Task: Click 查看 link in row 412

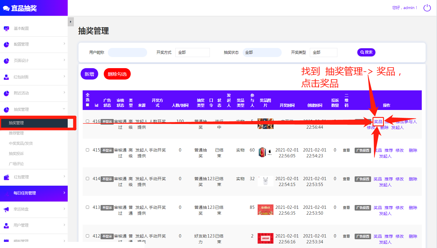Action: coord(346,236)
